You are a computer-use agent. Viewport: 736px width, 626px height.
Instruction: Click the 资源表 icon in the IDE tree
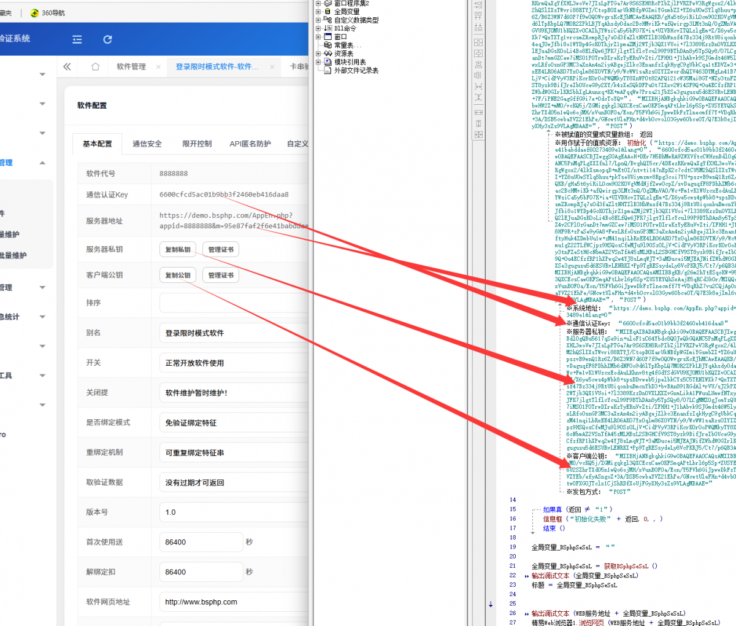[x=328, y=53]
